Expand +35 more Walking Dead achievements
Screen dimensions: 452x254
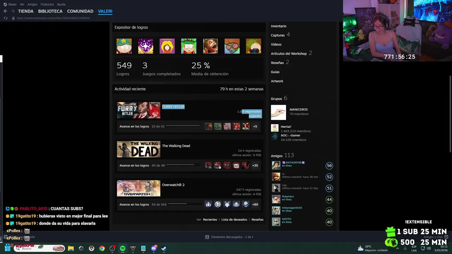[255, 165]
